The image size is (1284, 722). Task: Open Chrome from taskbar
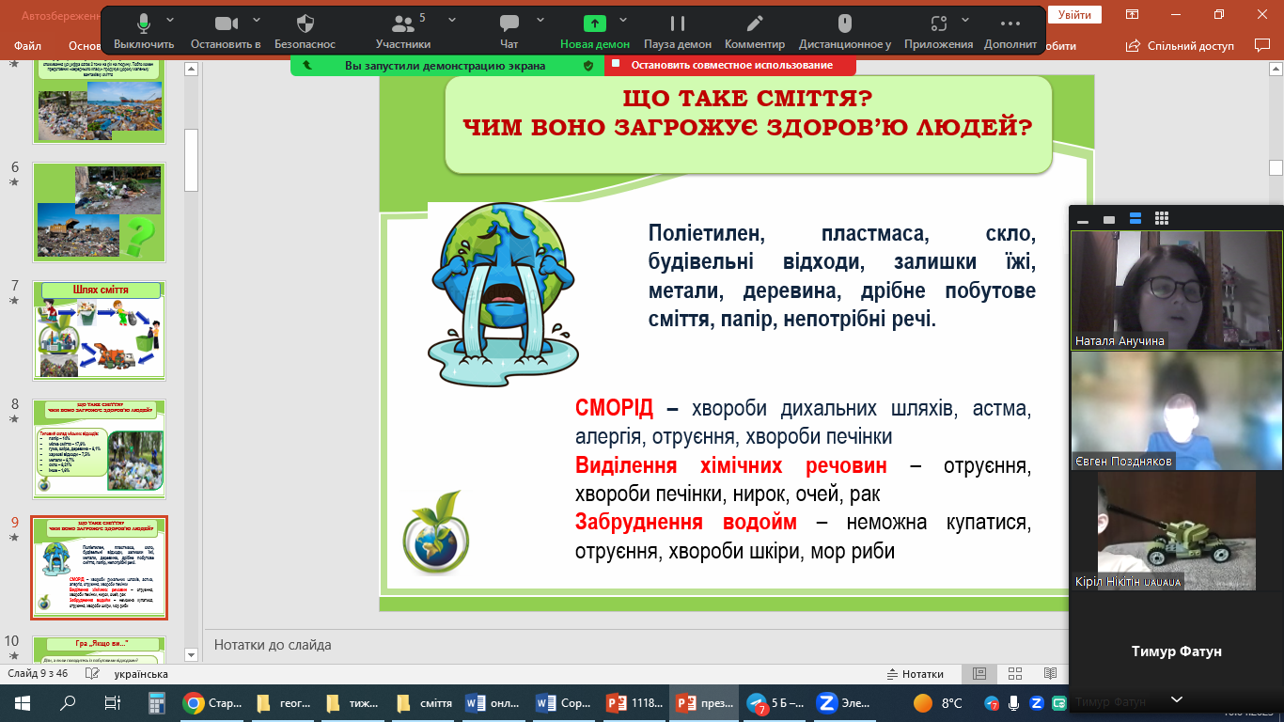(212, 702)
